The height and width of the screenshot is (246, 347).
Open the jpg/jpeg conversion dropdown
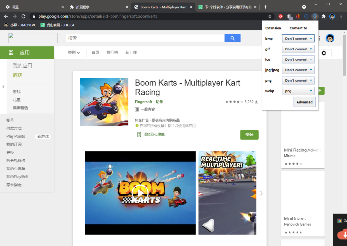[x=298, y=70]
